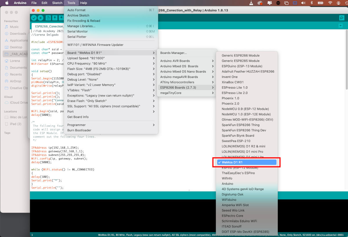Screen dimensions: 348x237
Task: Choose Serial Plotter menu entry
Action: pyautogui.click(x=111, y=37)
